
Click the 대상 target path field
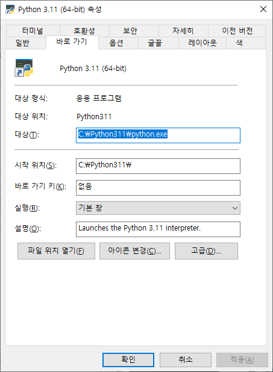point(158,135)
